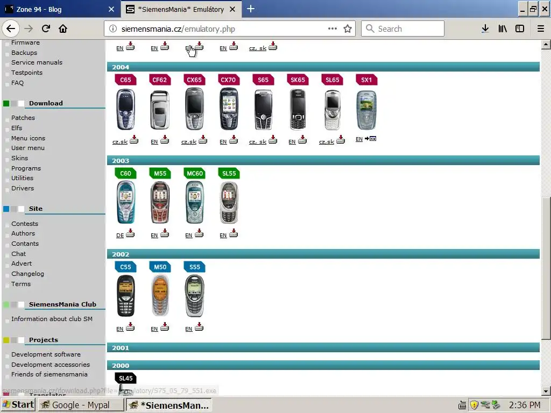Click the down arrow of page scrollbar
Image resolution: width=551 pixels, height=413 pixels.
[x=546, y=391]
